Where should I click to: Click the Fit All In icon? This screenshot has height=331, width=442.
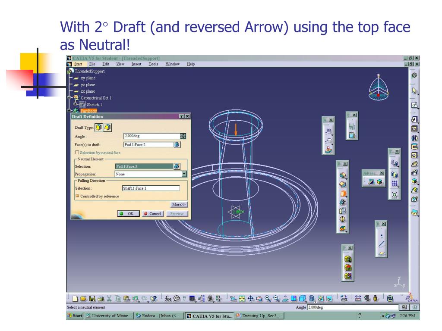242,299
